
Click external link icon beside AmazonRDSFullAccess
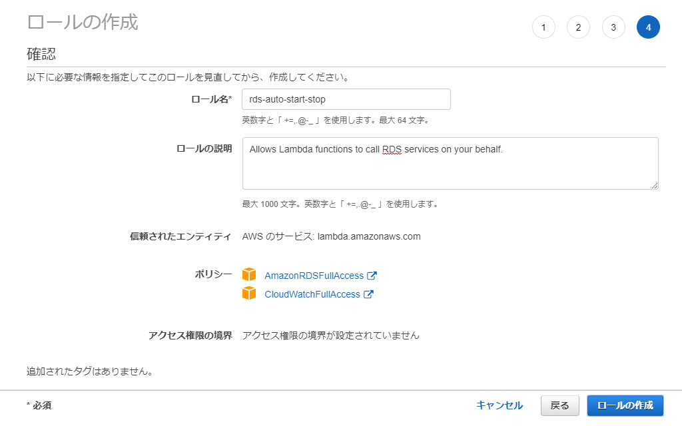pyautogui.click(x=372, y=275)
